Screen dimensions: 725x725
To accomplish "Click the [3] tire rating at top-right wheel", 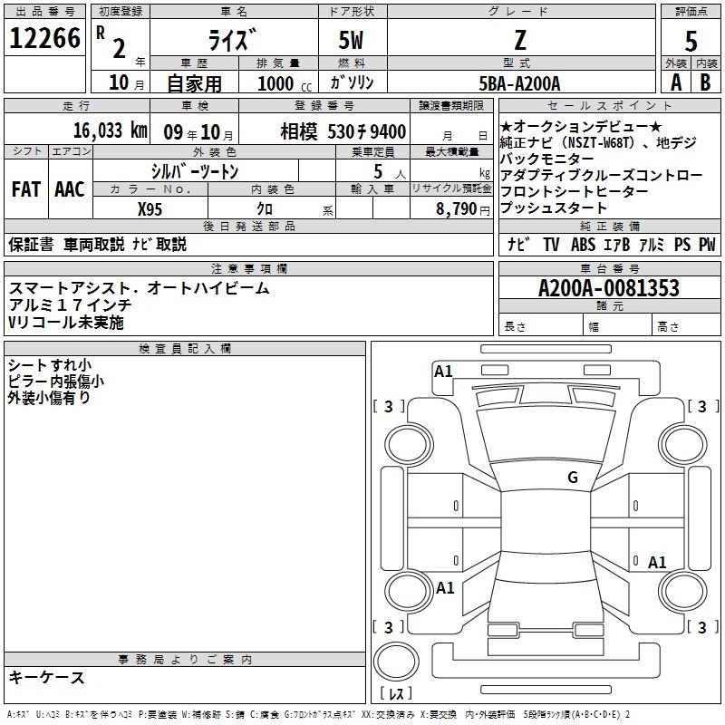I will tap(702, 407).
